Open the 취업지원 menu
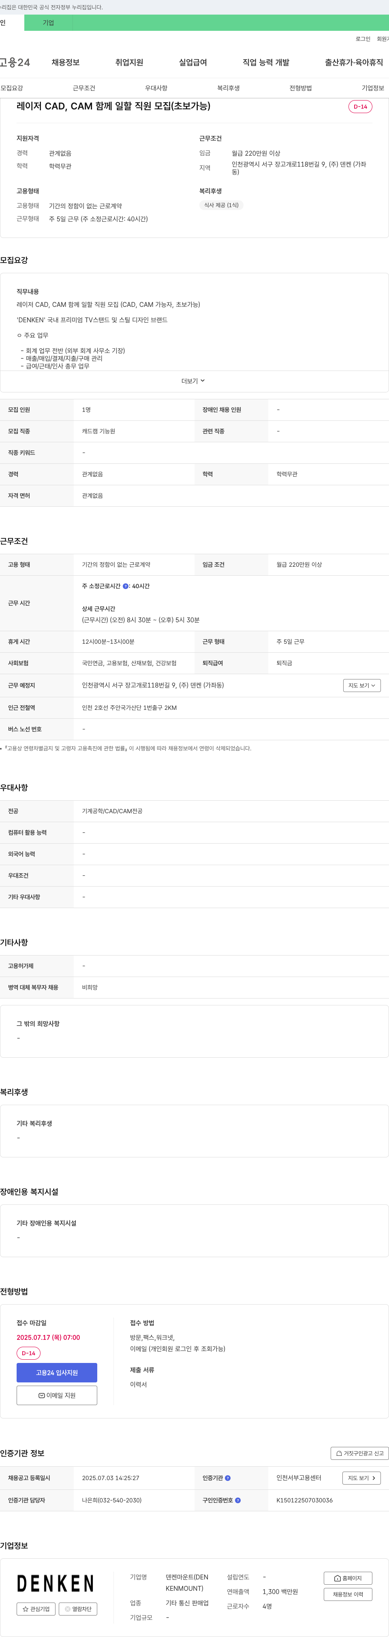This screenshot has width=389, height=1637. (129, 62)
